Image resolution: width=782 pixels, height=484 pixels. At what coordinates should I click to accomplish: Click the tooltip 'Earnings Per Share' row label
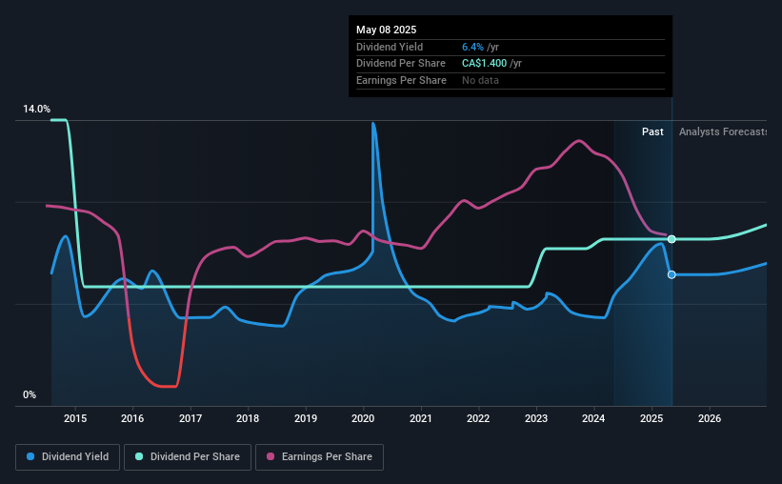pos(401,80)
